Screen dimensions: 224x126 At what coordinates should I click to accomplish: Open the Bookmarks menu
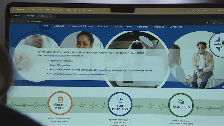click(57, 10)
